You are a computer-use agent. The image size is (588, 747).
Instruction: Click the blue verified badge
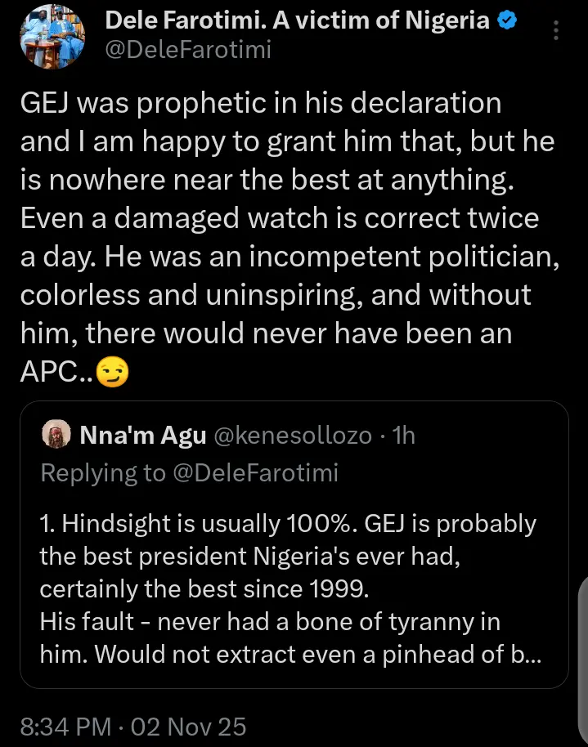(x=507, y=22)
